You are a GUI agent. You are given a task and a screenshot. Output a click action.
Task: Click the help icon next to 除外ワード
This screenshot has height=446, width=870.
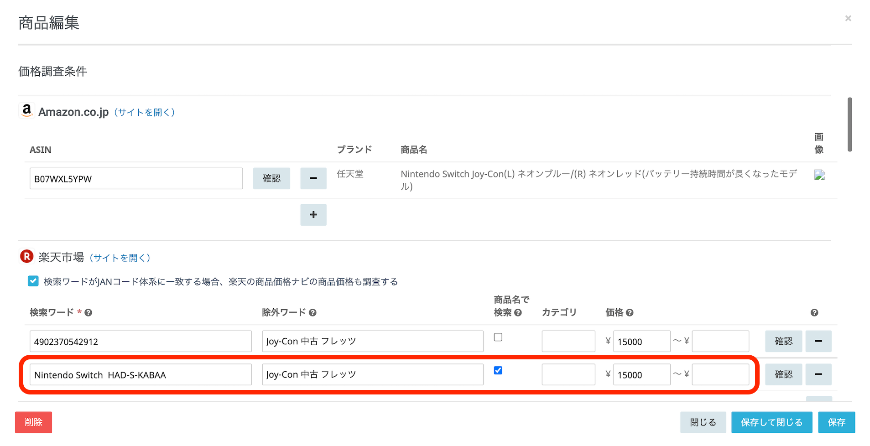313,313
